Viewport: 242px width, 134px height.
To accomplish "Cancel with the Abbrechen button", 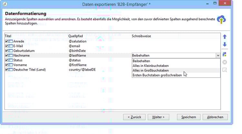I will click(215, 117).
